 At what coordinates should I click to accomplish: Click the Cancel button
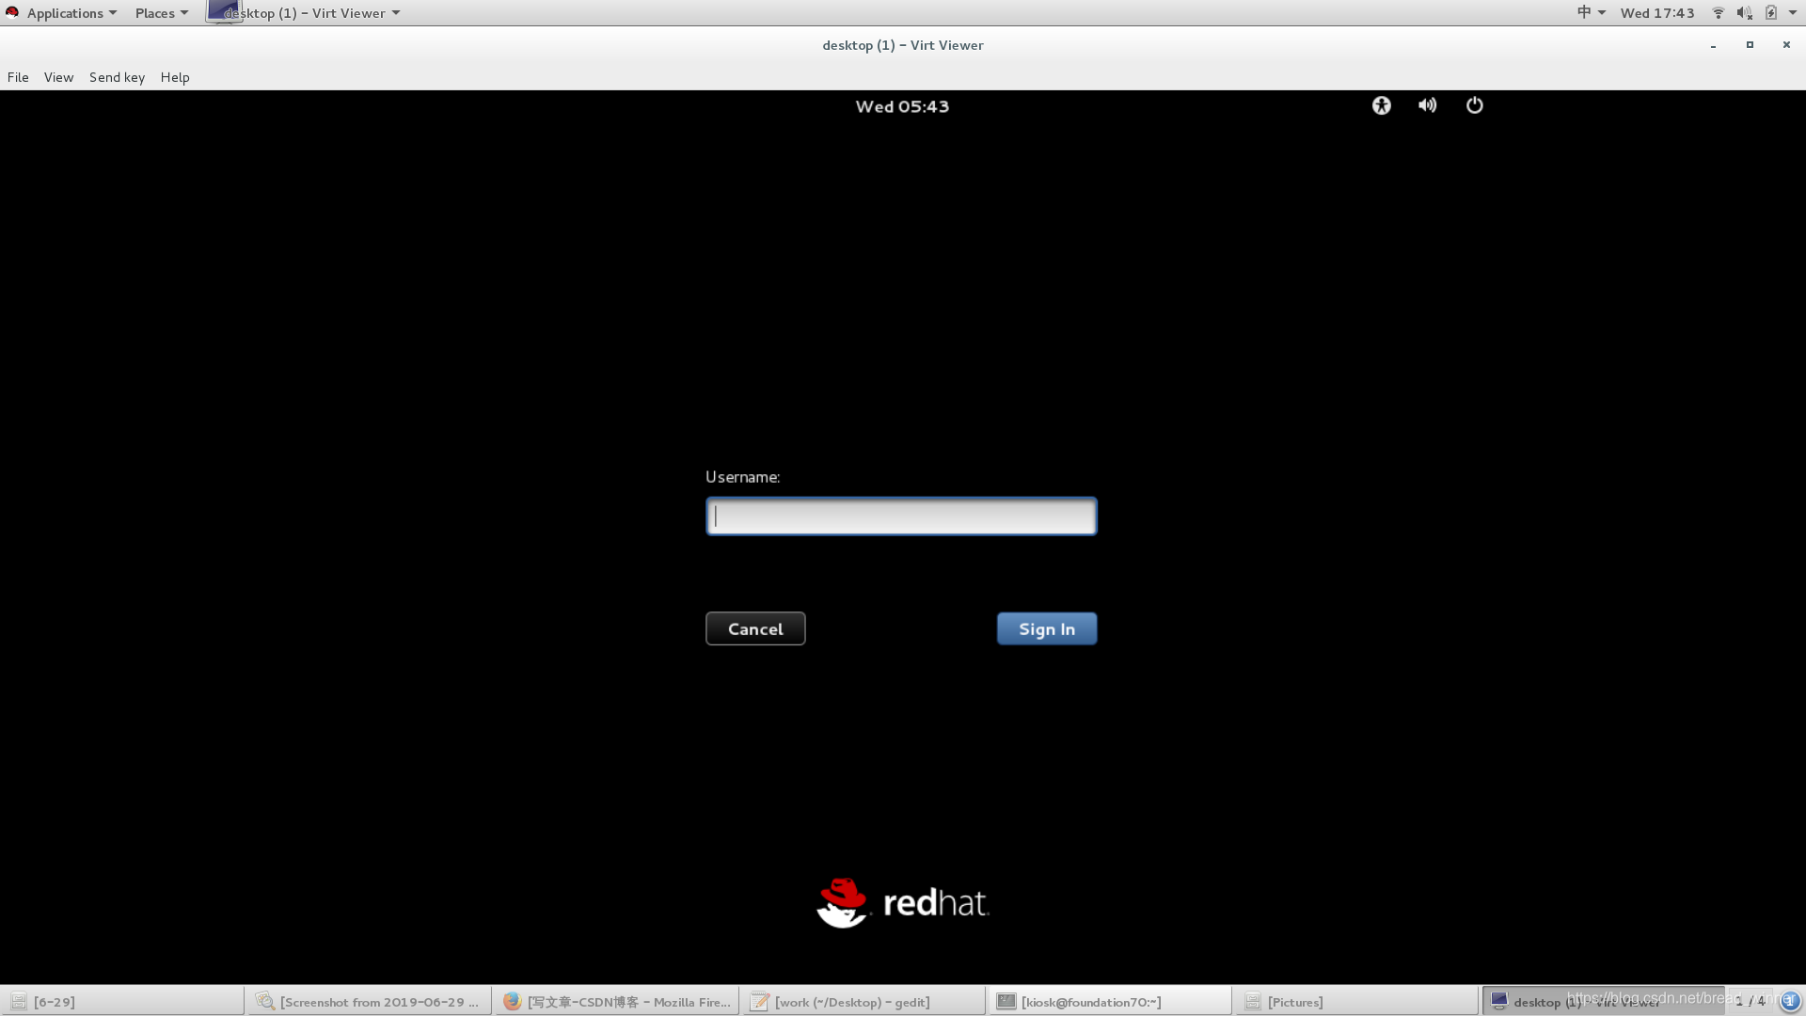point(755,628)
